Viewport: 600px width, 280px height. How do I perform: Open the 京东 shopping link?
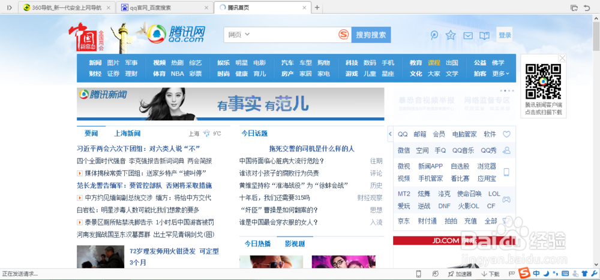click(404, 221)
